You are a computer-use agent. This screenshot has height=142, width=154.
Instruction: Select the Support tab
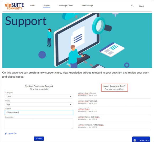(47, 6)
